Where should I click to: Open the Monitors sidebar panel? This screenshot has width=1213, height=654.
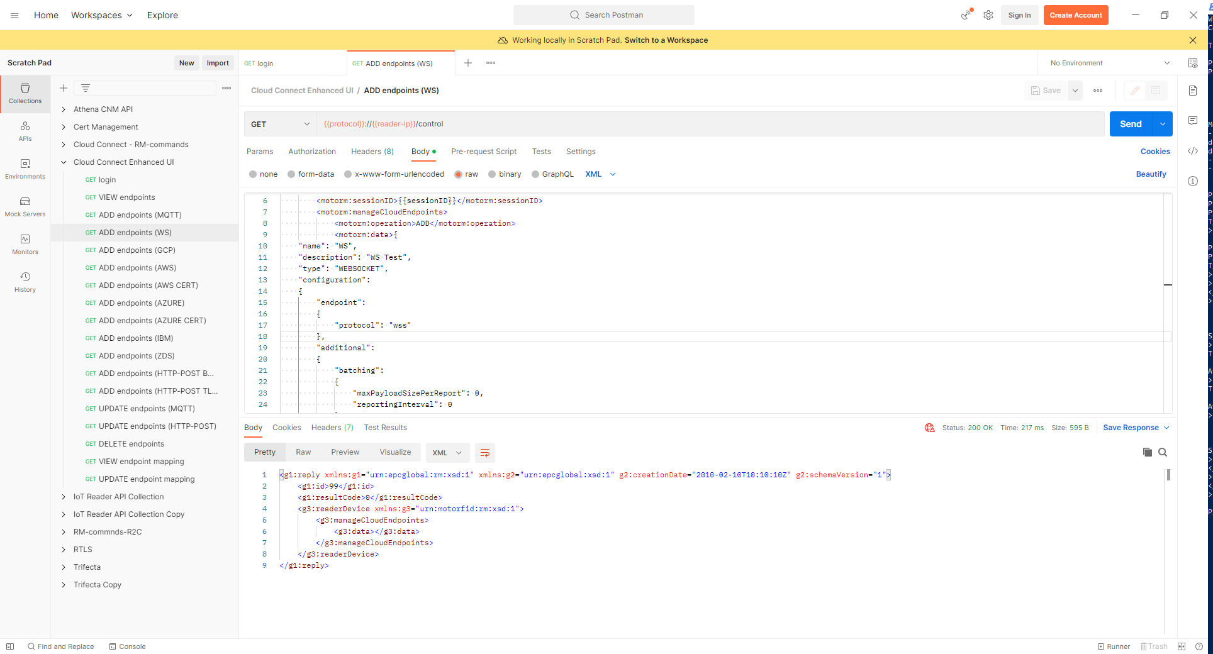(25, 245)
